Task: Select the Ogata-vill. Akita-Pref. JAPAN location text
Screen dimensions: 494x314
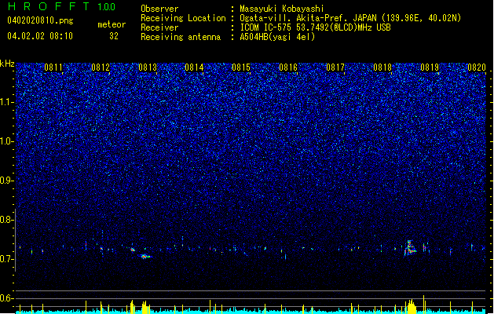Action: point(350,18)
